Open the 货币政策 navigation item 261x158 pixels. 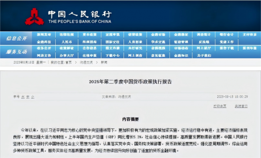(90, 35)
